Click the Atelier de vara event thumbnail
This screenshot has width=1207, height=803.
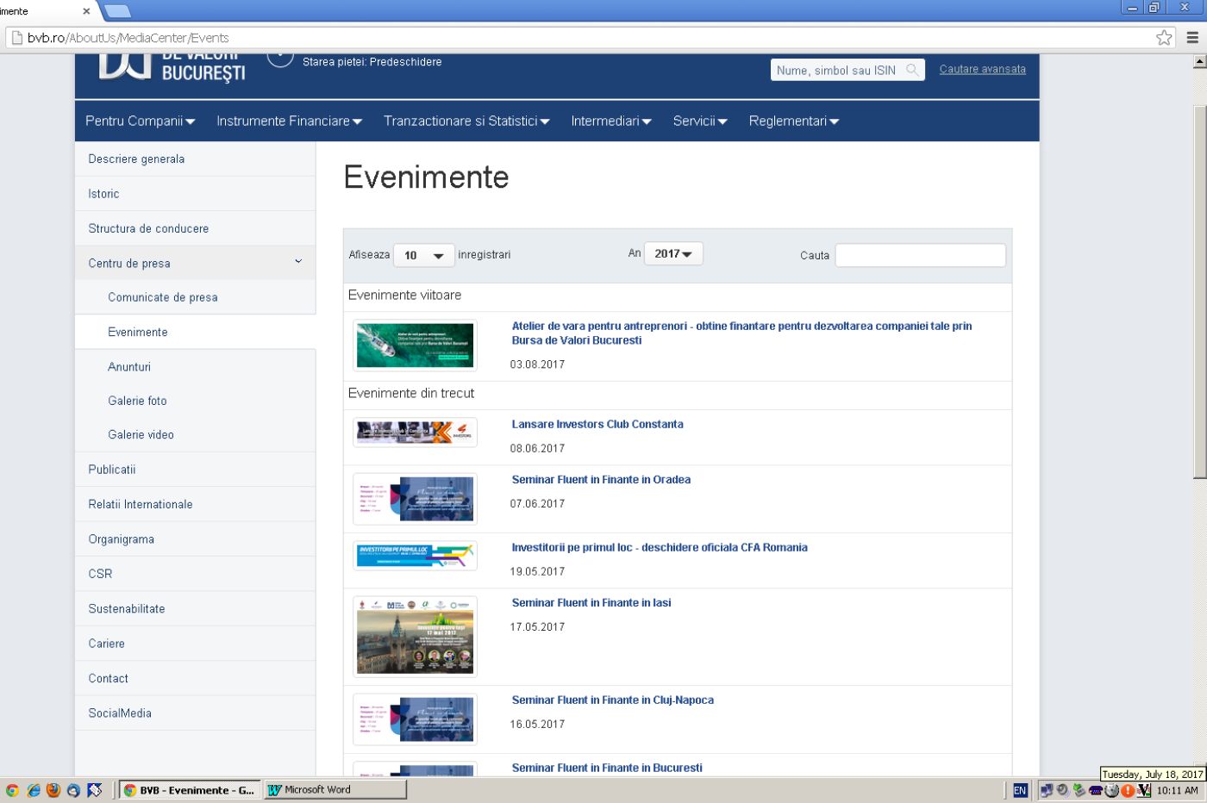click(x=415, y=345)
